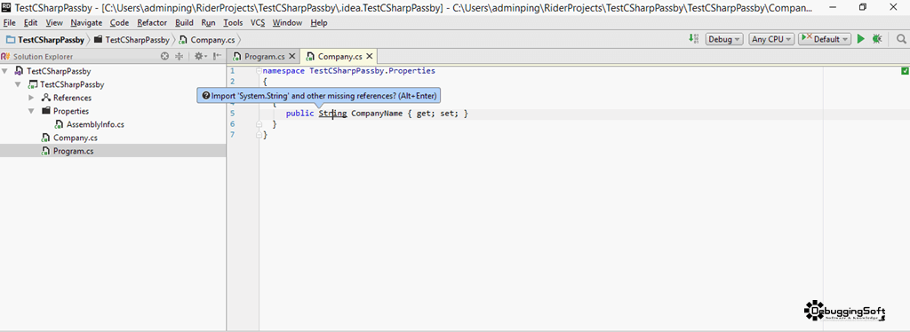Select the Properties folder label
910x332 pixels.
point(71,111)
